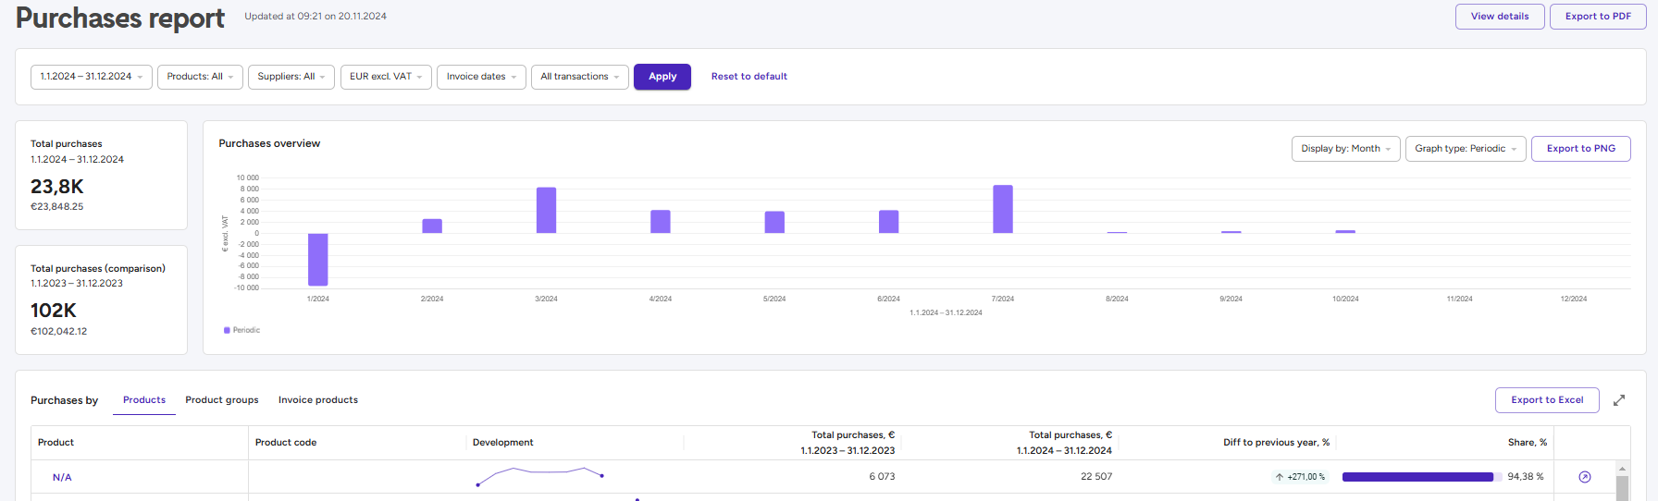Open the Invoice dates dropdown
Screen dimensions: 1658x501
[x=481, y=77]
